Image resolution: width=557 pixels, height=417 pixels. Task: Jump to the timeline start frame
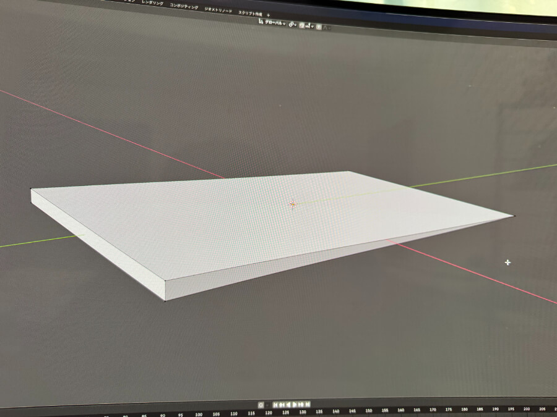tap(275, 405)
